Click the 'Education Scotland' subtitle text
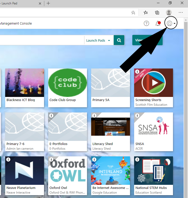 pyautogui.click(x=149, y=193)
